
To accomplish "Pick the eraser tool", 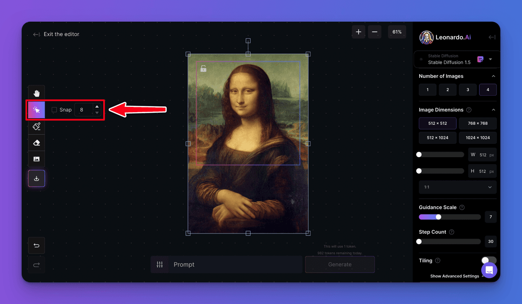I will pyautogui.click(x=36, y=143).
